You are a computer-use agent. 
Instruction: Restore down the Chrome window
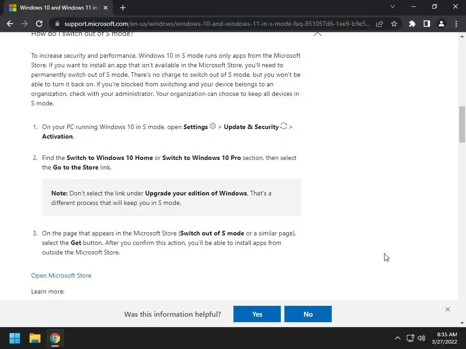coord(435,6)
